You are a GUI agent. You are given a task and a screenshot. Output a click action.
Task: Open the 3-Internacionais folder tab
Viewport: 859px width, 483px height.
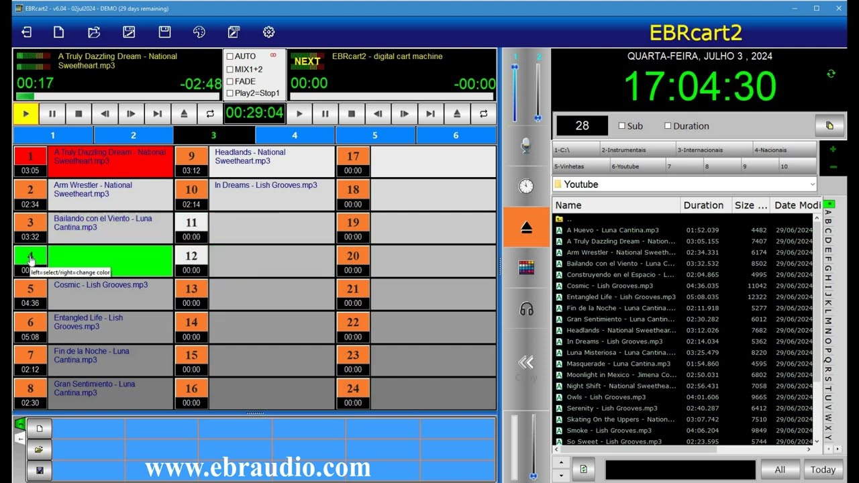pos(713,150)
